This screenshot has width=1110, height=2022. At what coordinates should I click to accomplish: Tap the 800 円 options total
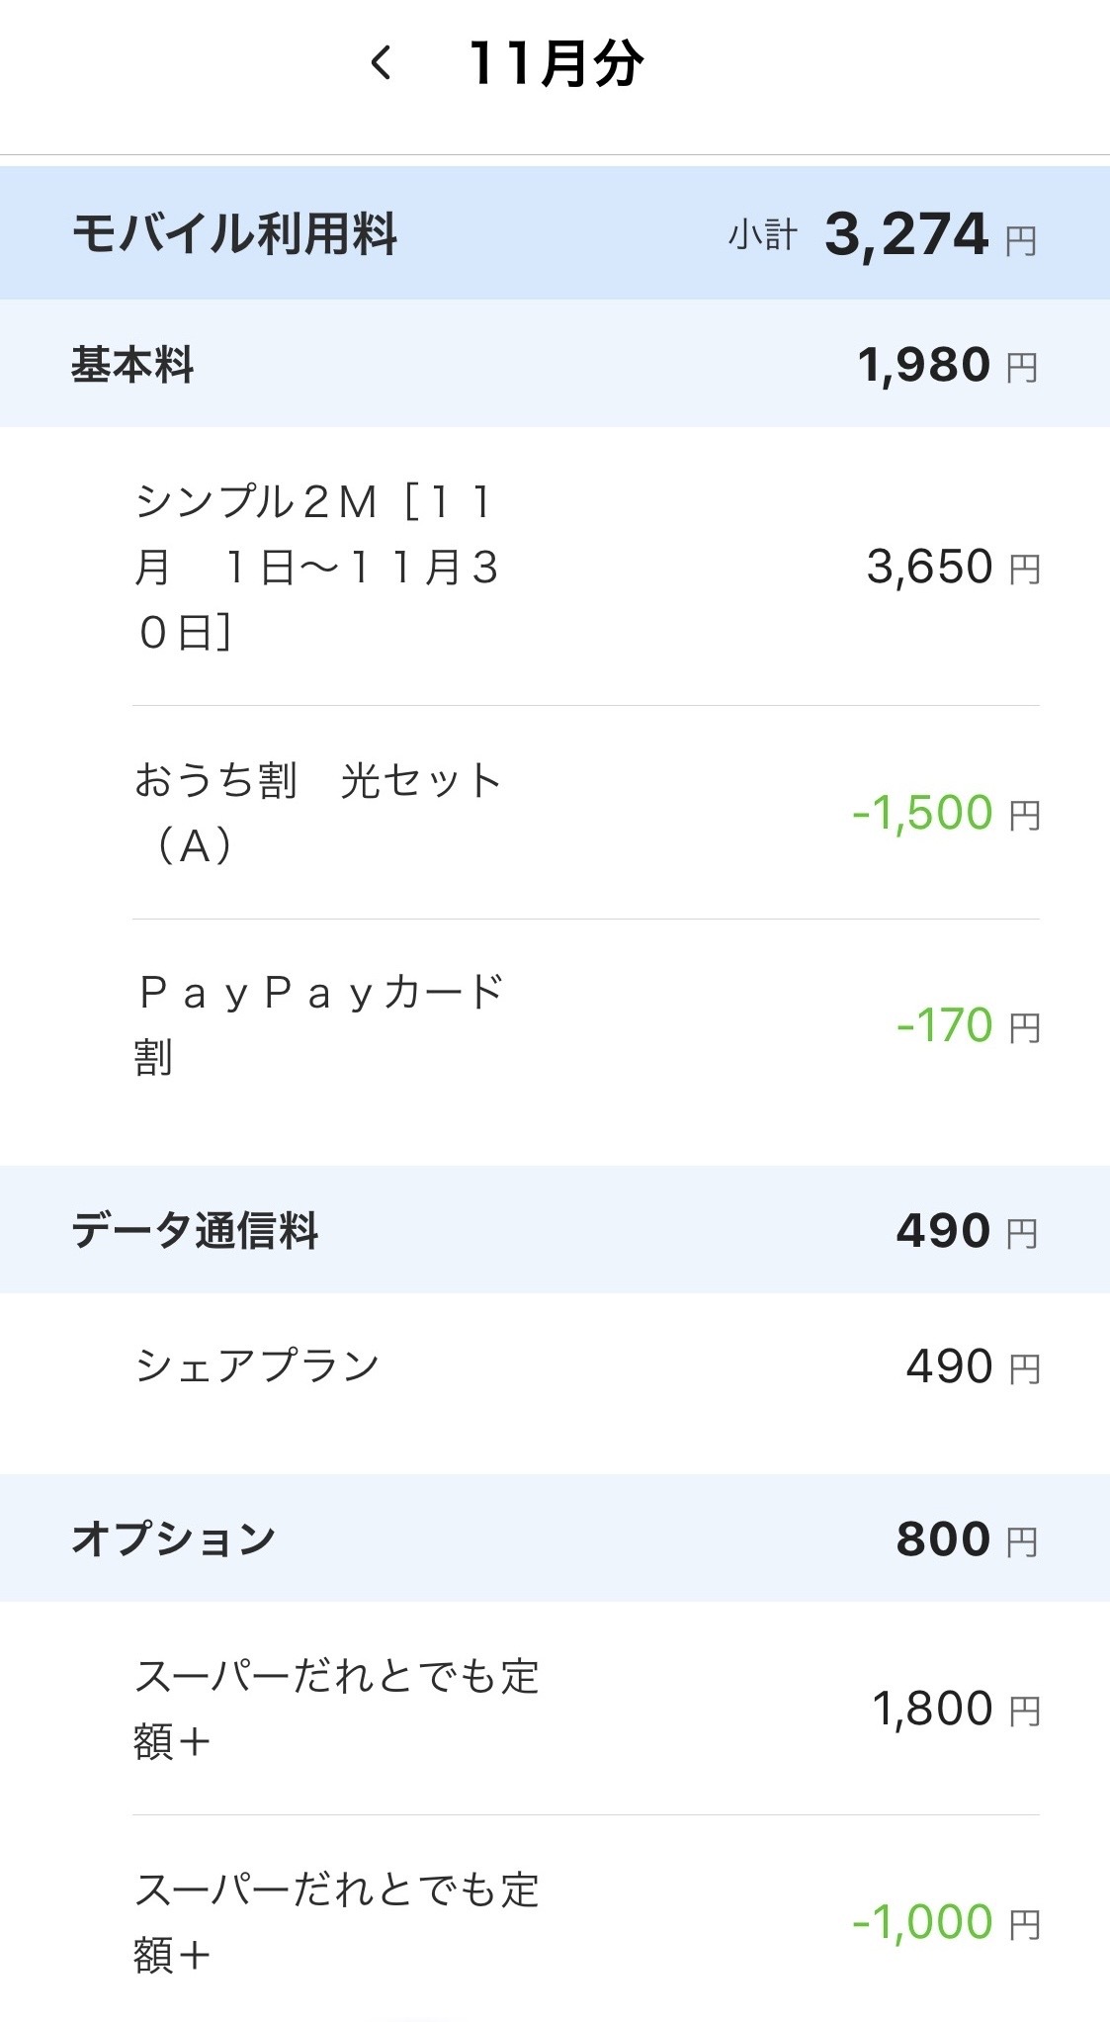coord(966,1539)
